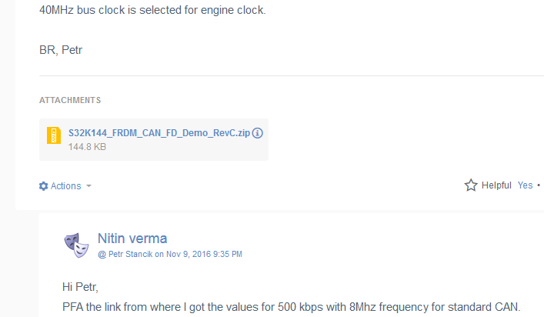Click the ATTACHMENTS section heading

(70, 100)
